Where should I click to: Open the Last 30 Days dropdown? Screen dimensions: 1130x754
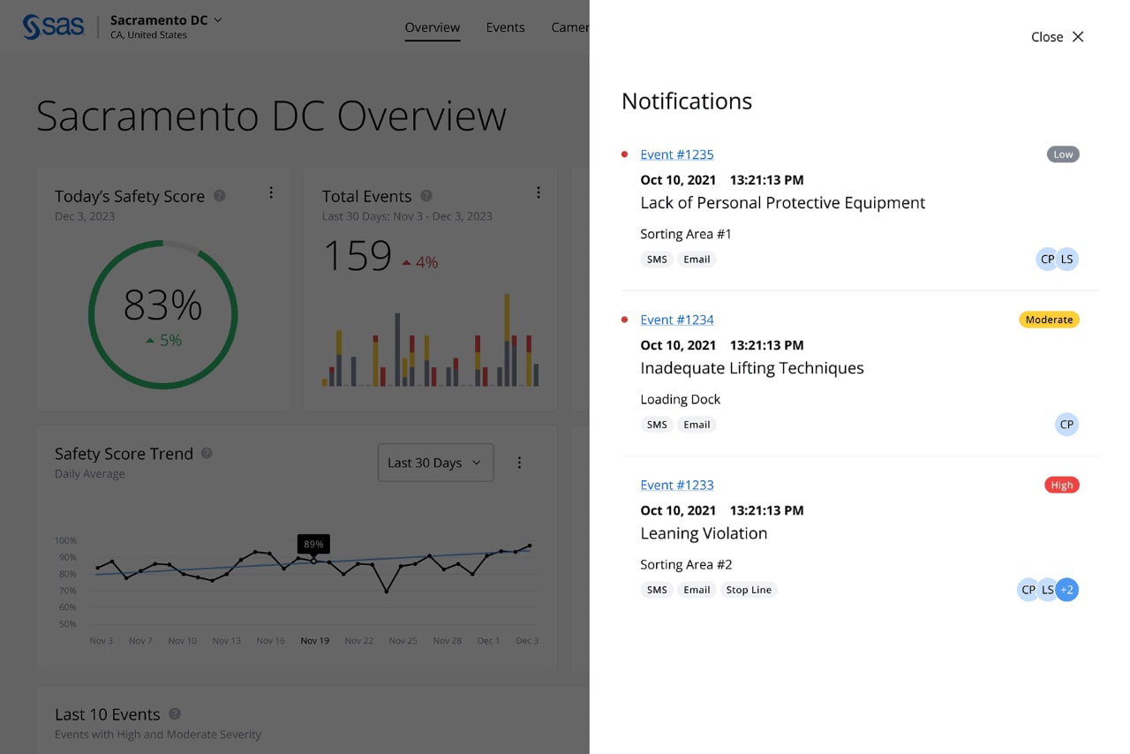[435, 463]
